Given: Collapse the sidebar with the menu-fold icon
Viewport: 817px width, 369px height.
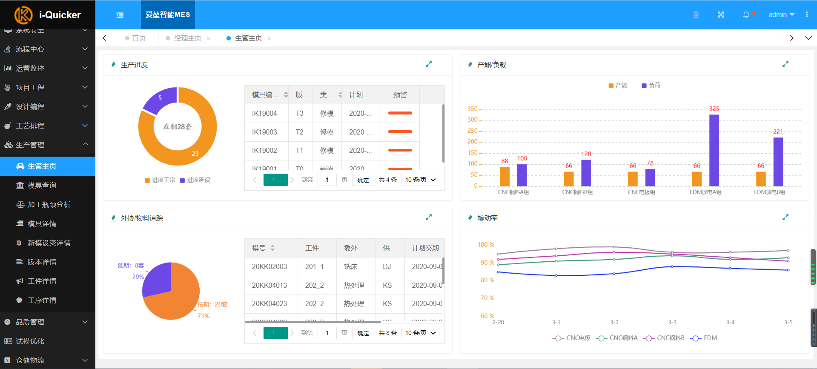Looking at the screenshot, I should click(120, 15).
